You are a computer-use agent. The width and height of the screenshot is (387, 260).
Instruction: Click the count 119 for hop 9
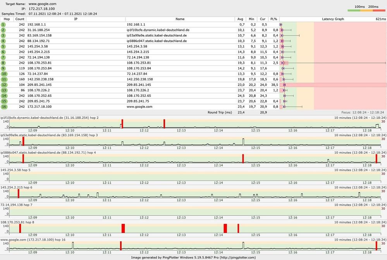(x=22, y=68)
